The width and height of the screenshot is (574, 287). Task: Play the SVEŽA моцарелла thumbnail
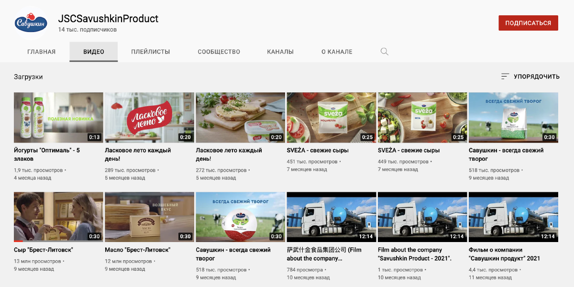tap(331, 117)
